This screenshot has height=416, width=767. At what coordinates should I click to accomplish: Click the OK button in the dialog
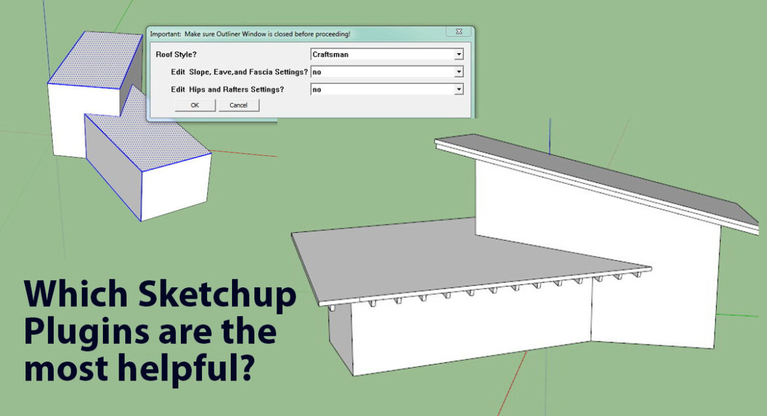click(195, 105)
